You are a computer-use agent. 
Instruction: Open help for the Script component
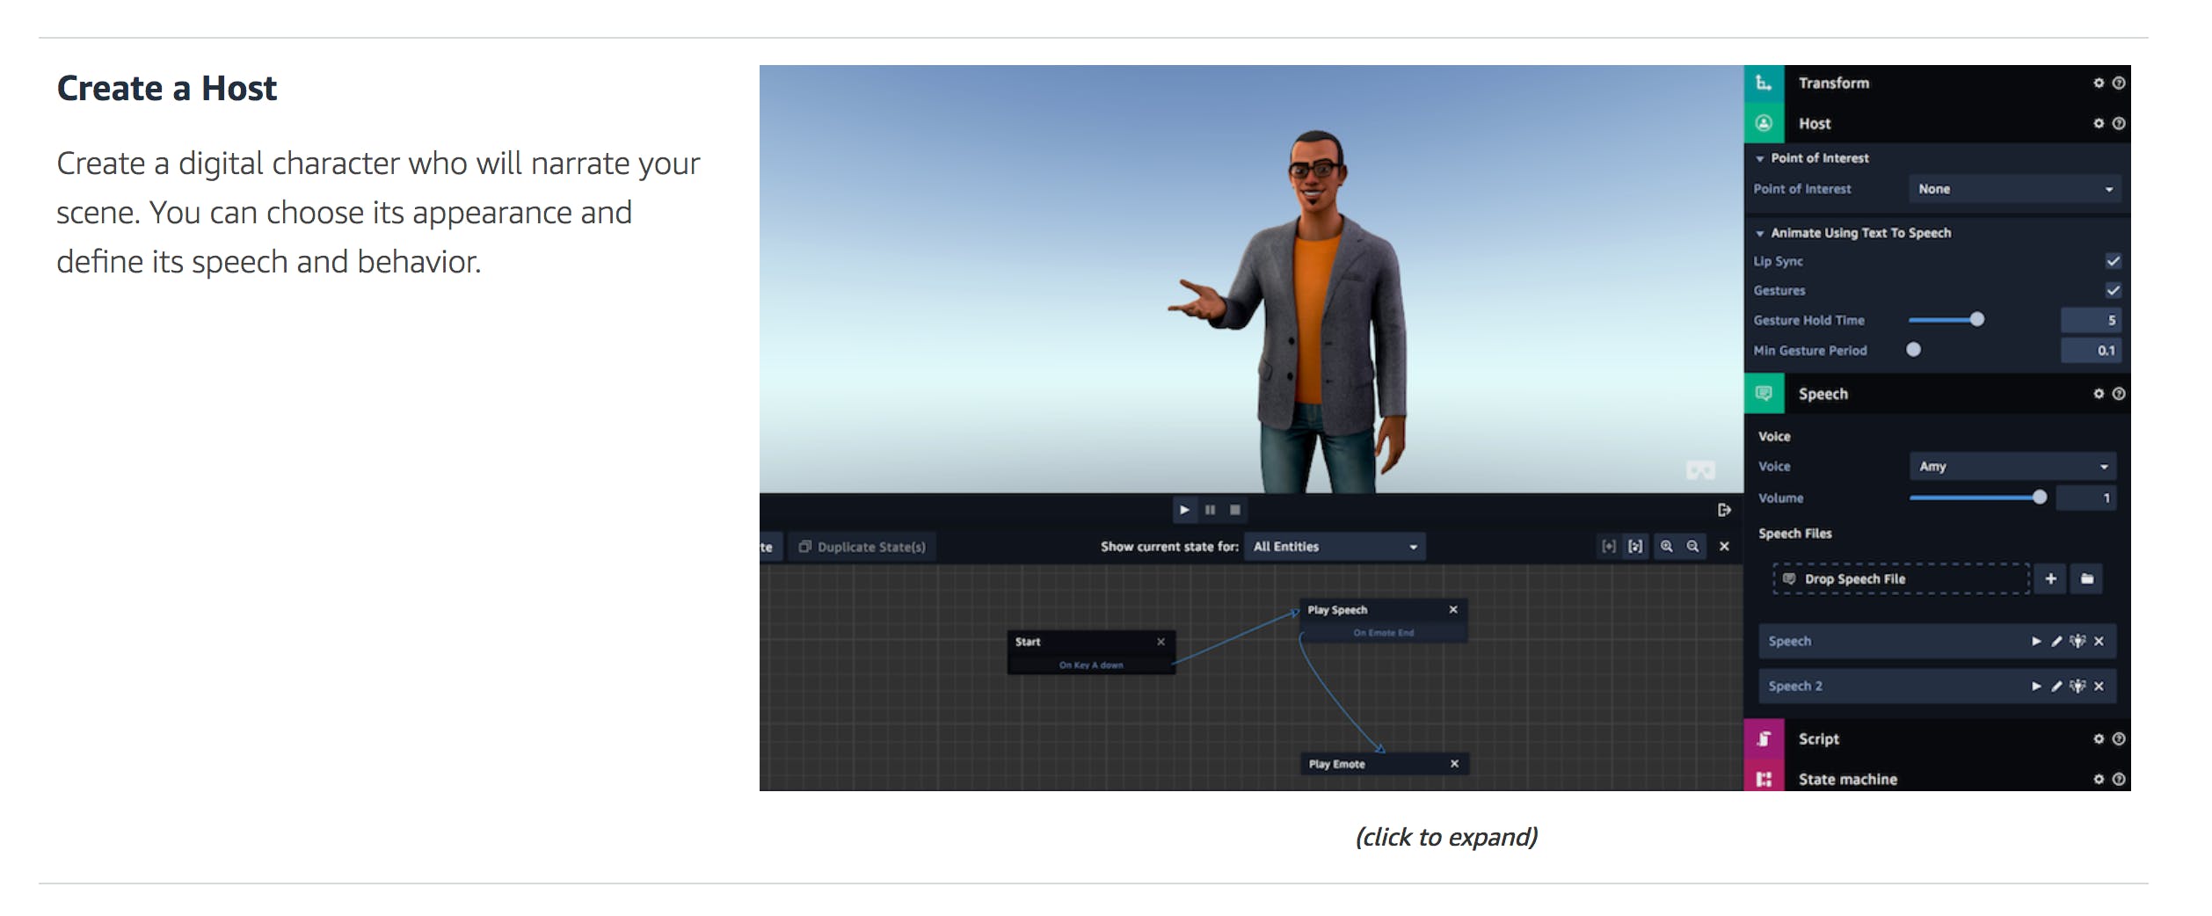point(2119,739)
